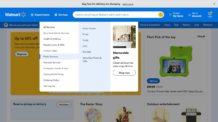The height and width of the screenshot is (122, 218).
Task: Click the search input field
Action: [x=115, y=15]
